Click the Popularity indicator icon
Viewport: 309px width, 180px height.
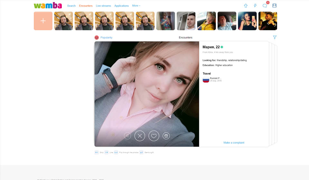pyautogui.click(x=97, y=38)
